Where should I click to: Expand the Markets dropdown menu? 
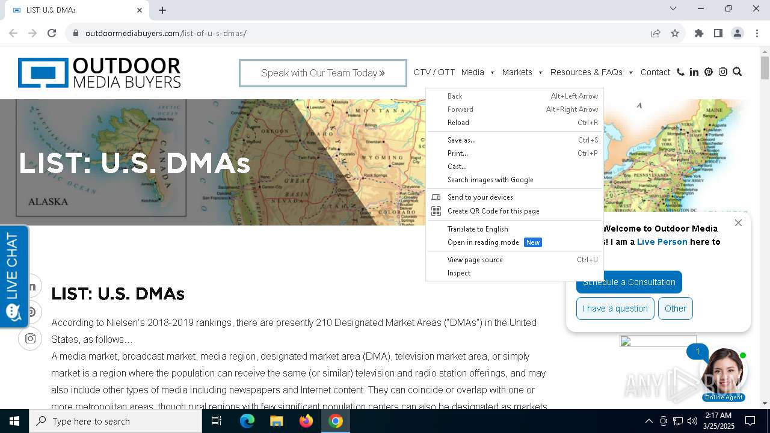pyautogui.click(x=522, y=72)
